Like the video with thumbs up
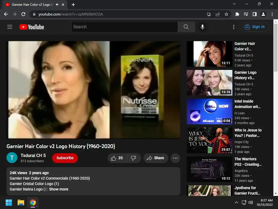 click(117, 158)
